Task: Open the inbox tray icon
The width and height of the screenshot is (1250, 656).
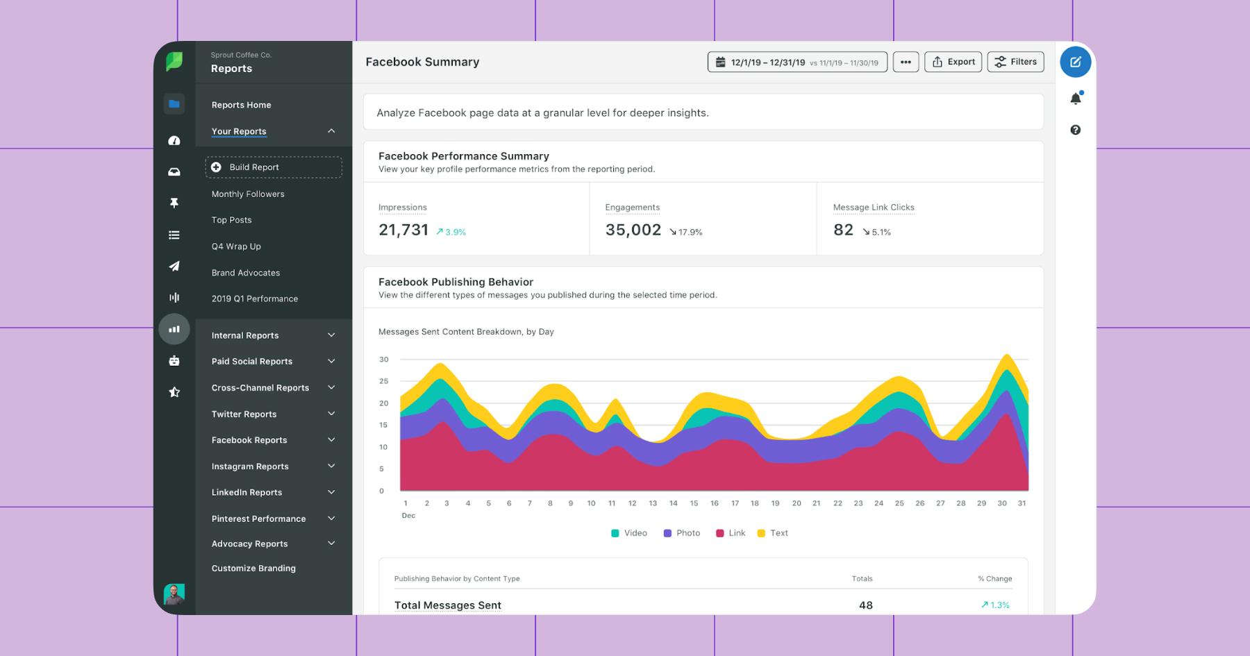Action: pos(174,171)
